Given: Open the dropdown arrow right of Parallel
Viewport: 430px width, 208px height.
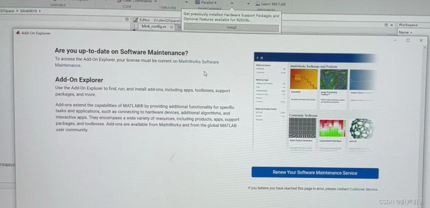Looking at the screenshot, I should click(232, 3).
